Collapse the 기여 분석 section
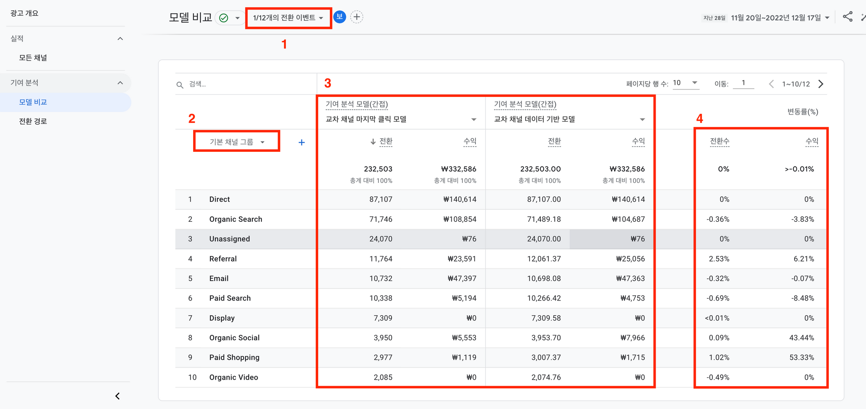Image resolution: width=866 pixels, height=409 pixels. [120, 83]
